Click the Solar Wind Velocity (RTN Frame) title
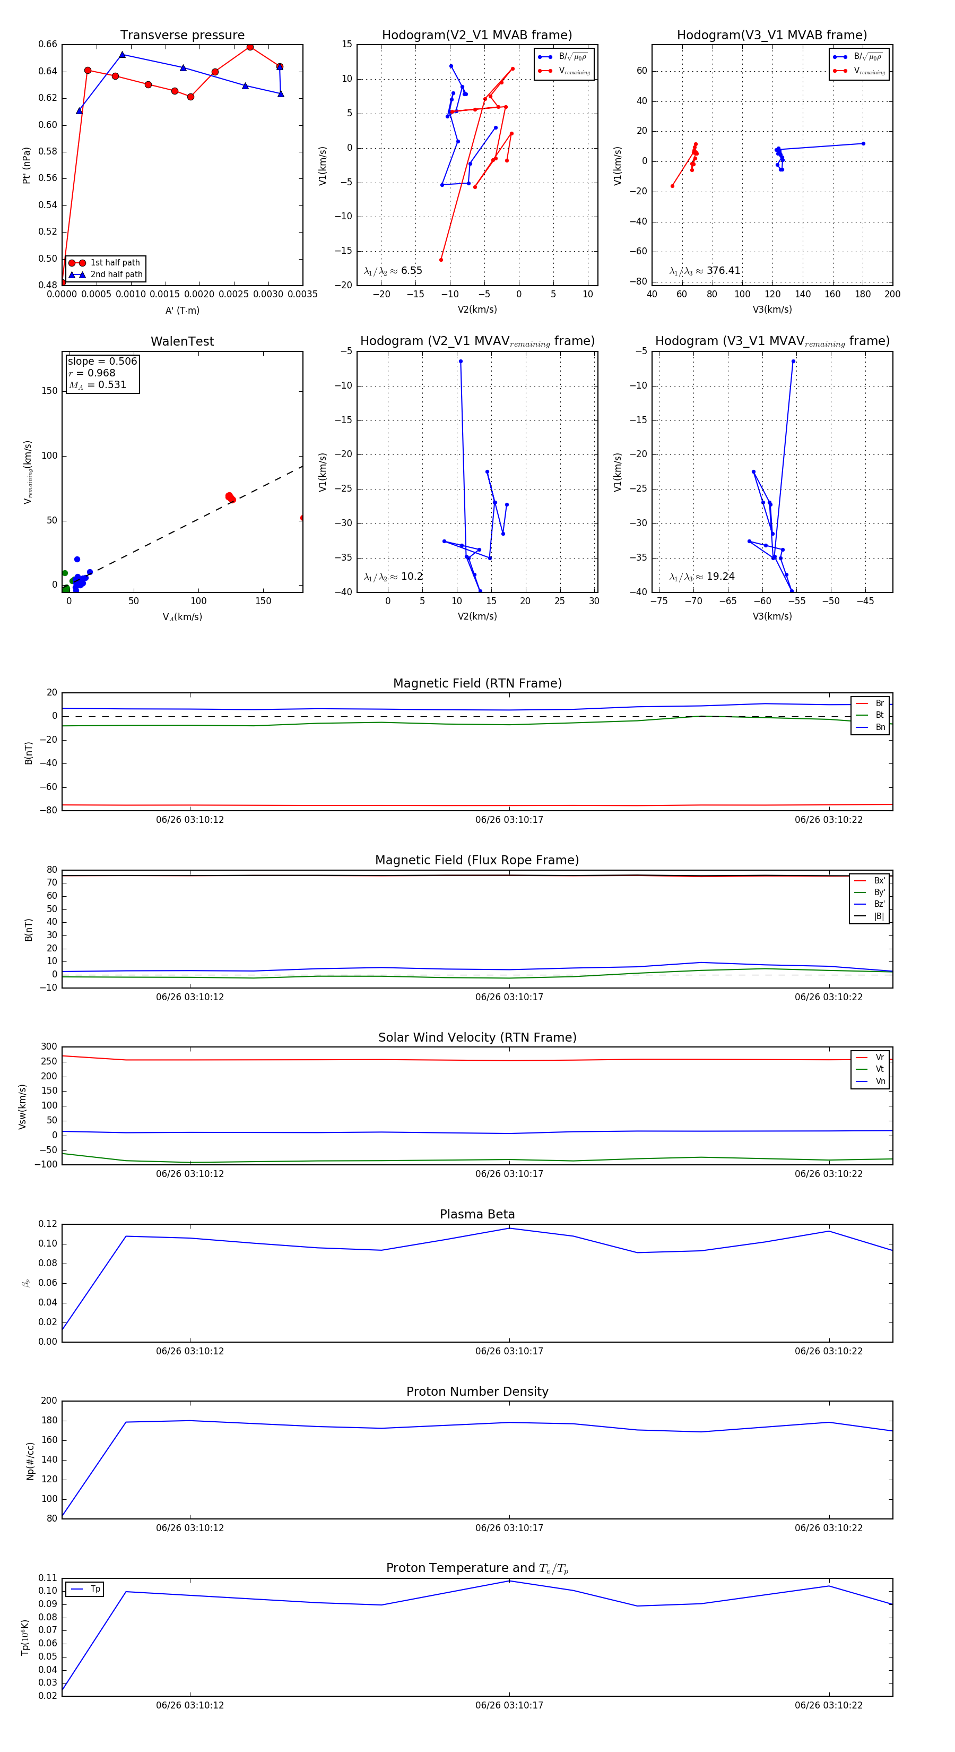The height and width of the screenshot is (1752, 955). point(477,1037)
